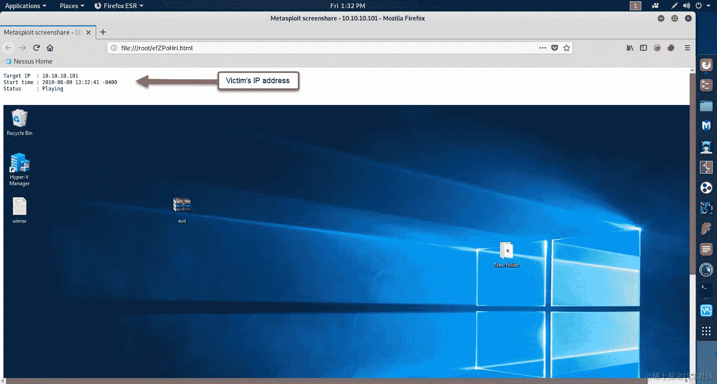Open Files folder from the dock
This screenshot has height=384, width=717.
click(706, 106)
